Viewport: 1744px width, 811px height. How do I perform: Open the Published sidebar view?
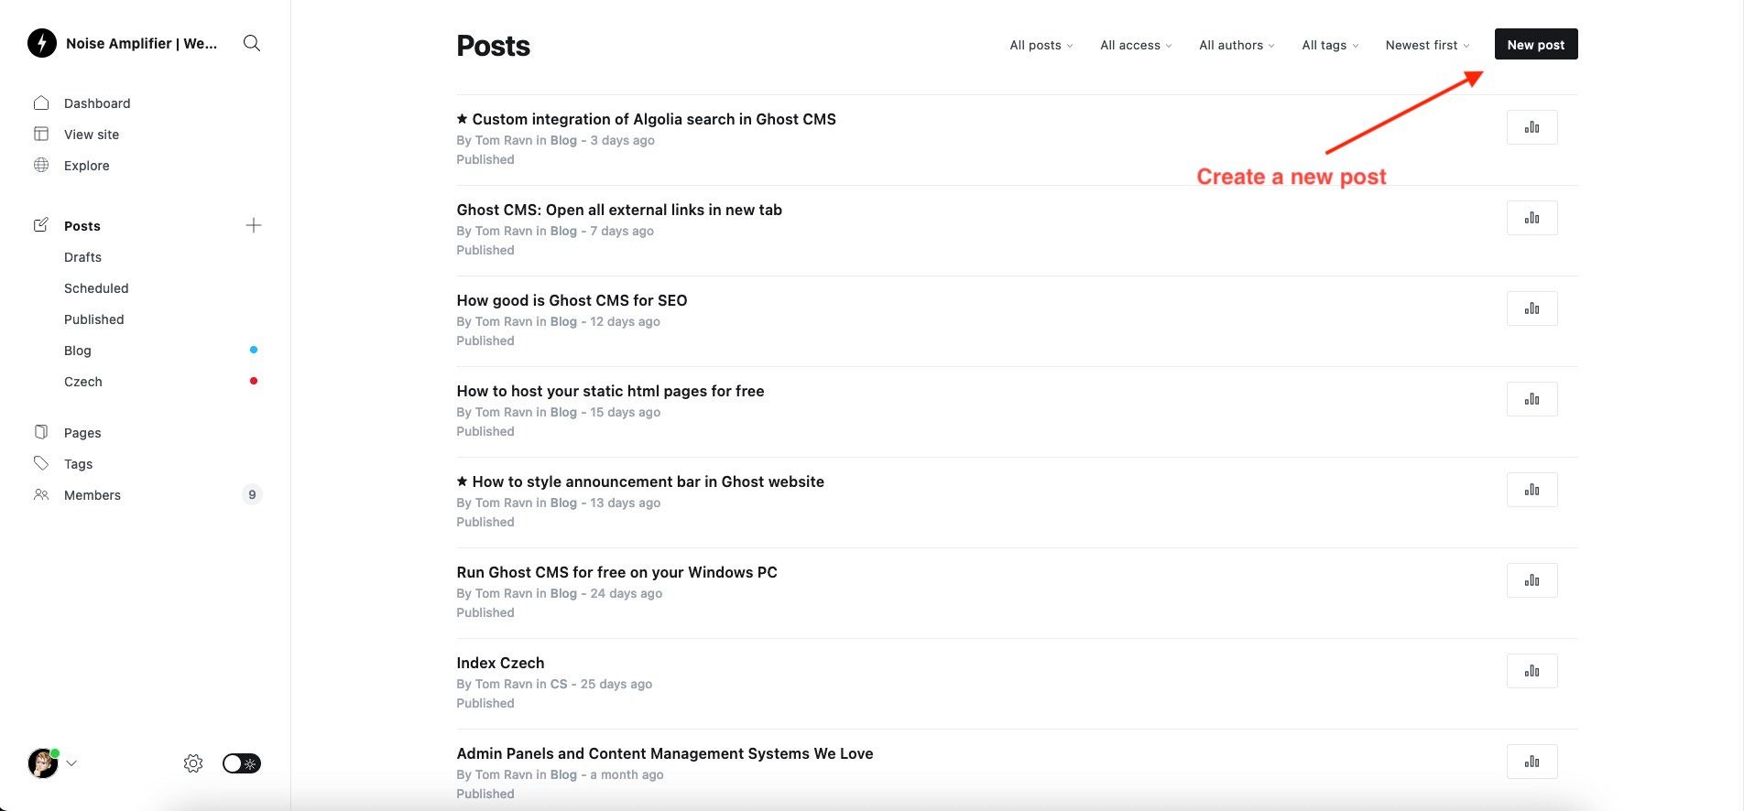[94, 319]
